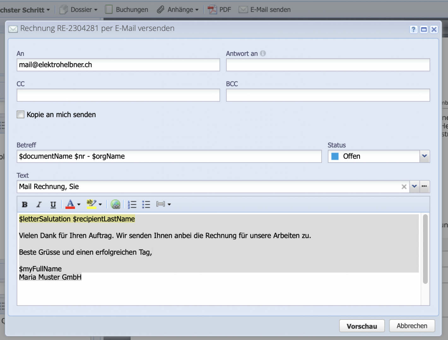This screenshot has height=340, width=448.
Task: Click the info icon next to Antwort an
Action: (263, 53)
